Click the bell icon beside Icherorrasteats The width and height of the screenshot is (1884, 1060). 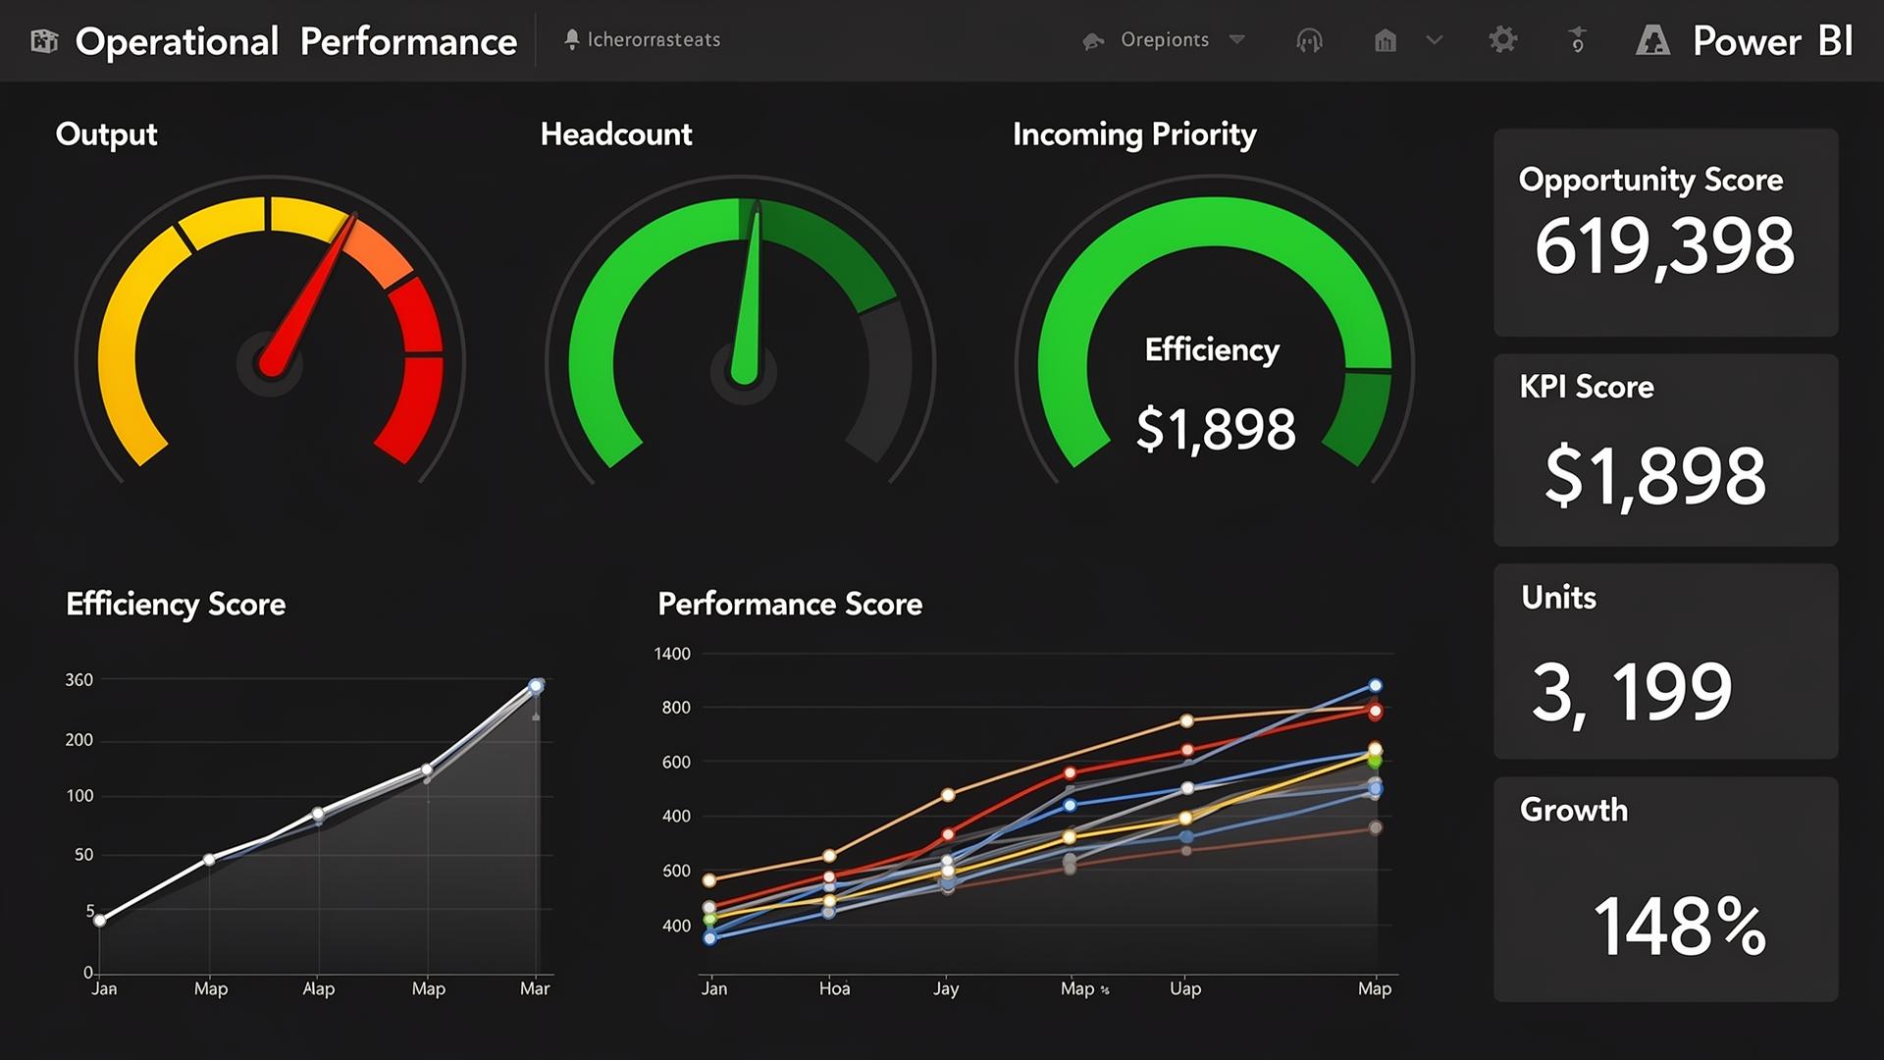tap(571, 39)
